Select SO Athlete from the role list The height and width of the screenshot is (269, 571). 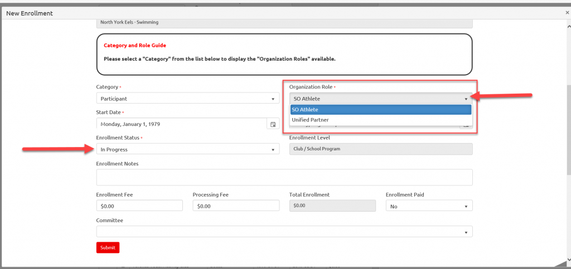[381, 109]
